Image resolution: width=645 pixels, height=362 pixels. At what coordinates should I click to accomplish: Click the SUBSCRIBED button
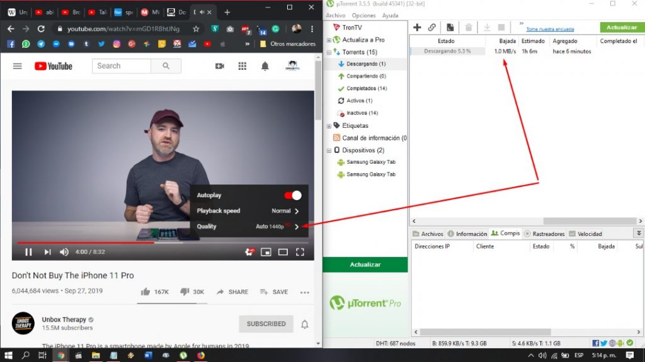[x=266, y=324]
